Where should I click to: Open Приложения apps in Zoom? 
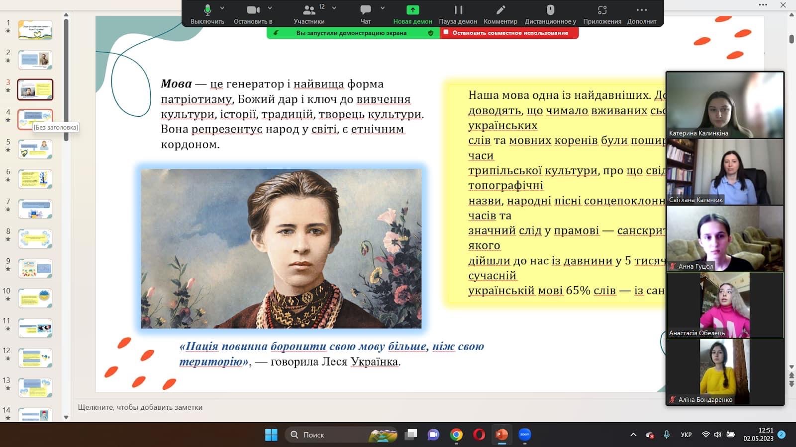602,14
